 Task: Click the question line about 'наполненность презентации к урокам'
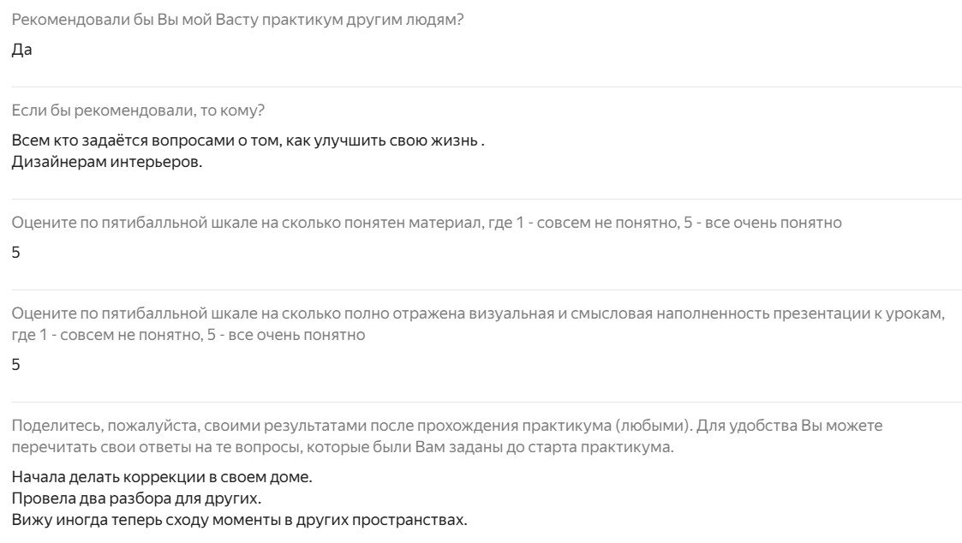pos(478,314)
